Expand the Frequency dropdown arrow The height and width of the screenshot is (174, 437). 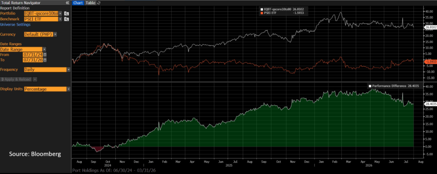coord(69,70)
